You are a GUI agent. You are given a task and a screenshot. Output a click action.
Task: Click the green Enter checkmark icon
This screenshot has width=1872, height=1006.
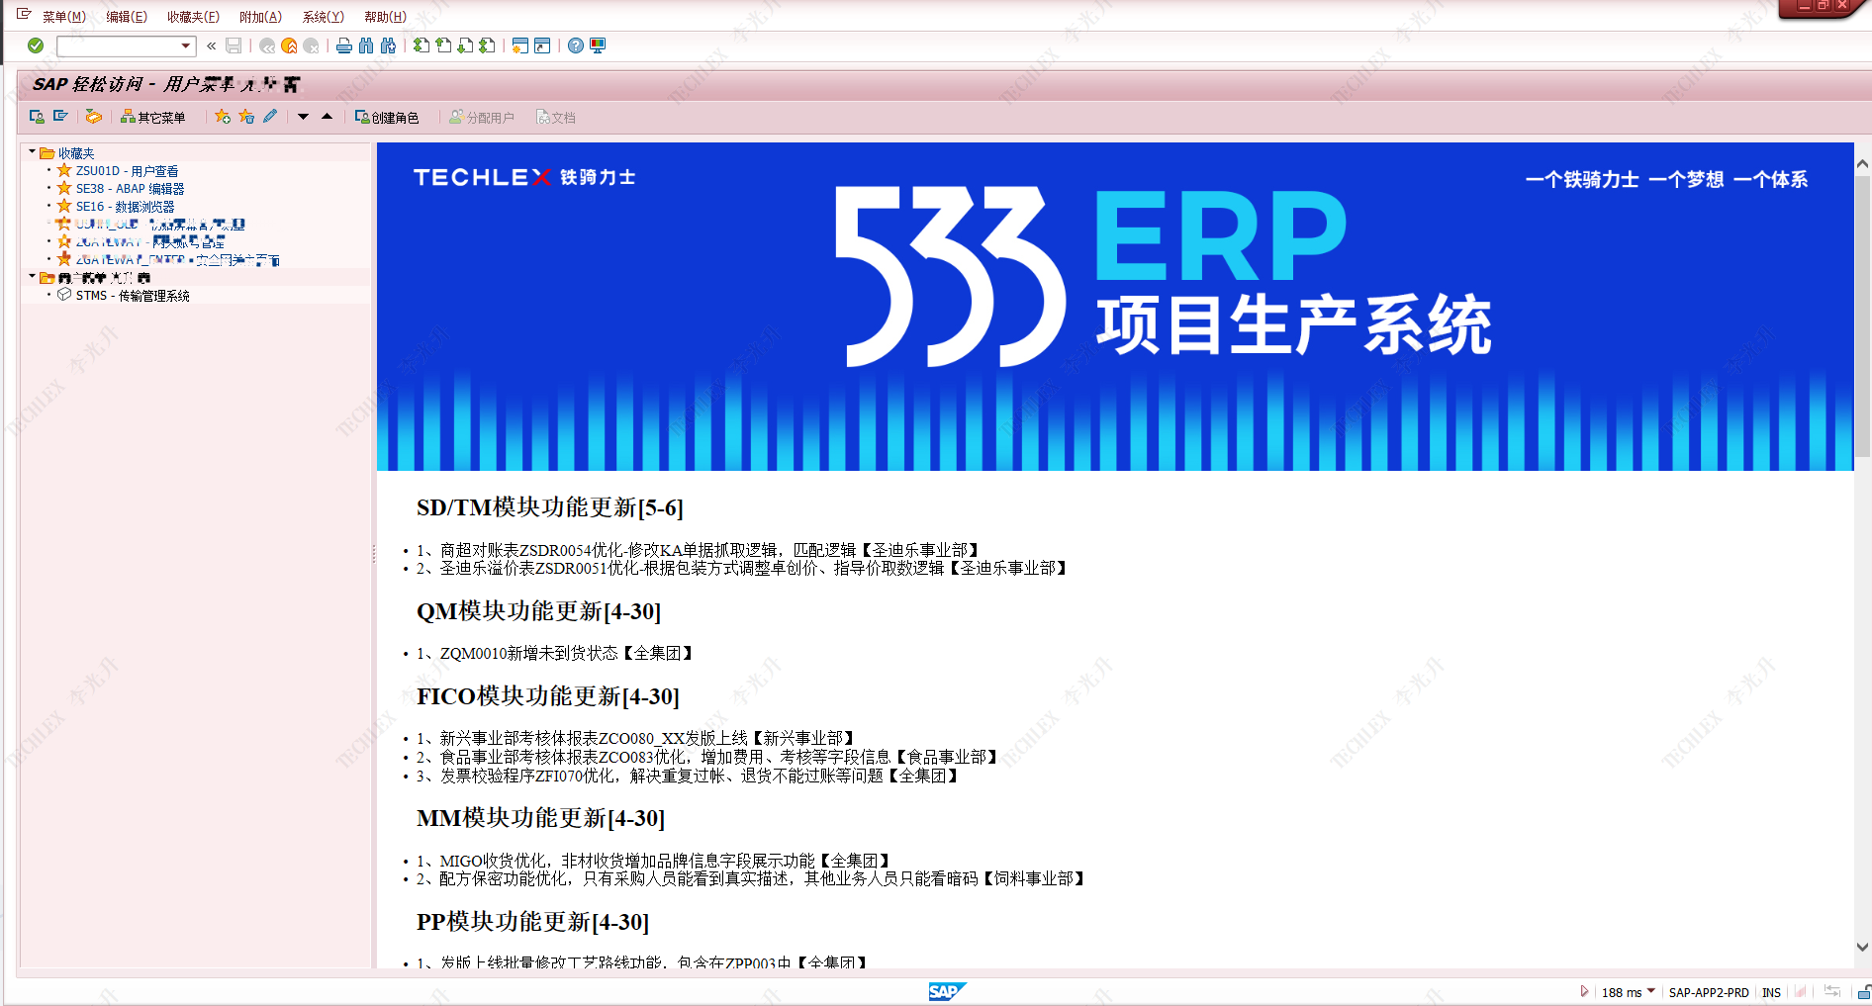click(x=36, y=46)
